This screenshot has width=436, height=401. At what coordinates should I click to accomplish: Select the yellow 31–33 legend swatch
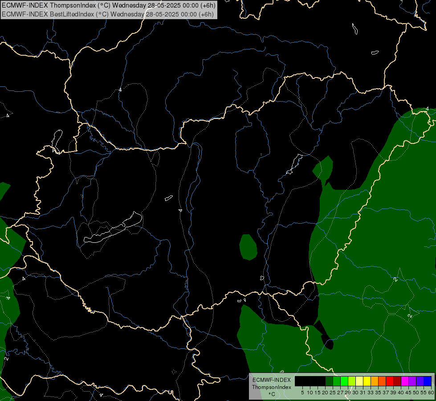pos(367,381)
